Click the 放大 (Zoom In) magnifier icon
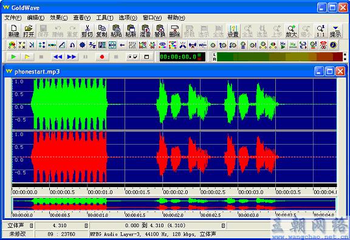Screen dimensions: 350x240 click(291, 31)
